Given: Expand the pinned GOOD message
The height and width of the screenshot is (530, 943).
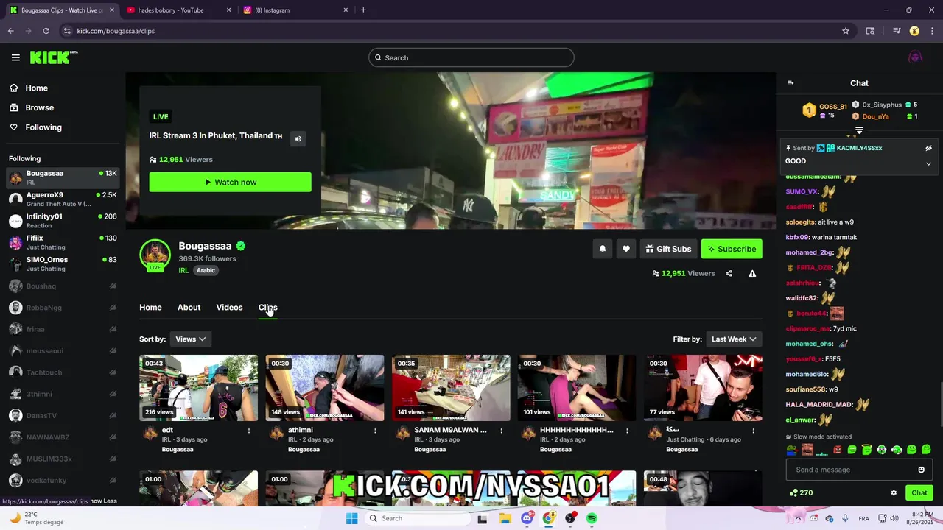Looking at the screenshot, I should (928, 163).
